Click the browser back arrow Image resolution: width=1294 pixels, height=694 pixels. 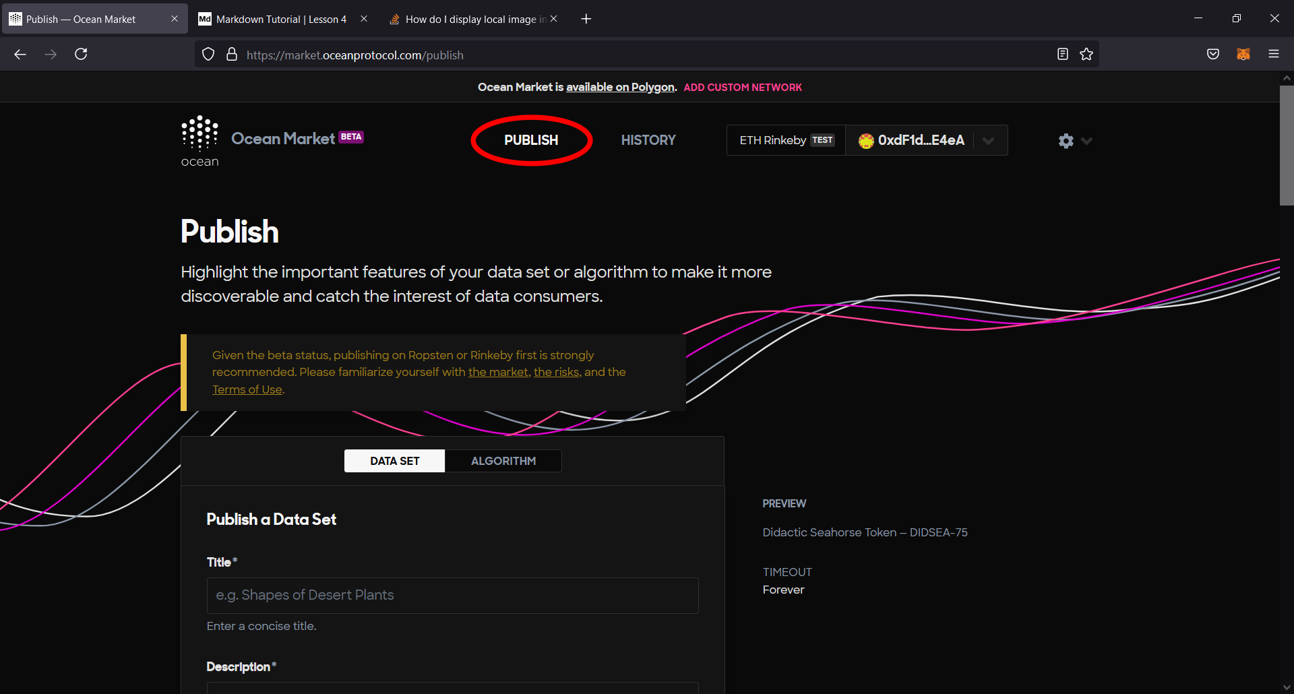[x=20, y=55]
